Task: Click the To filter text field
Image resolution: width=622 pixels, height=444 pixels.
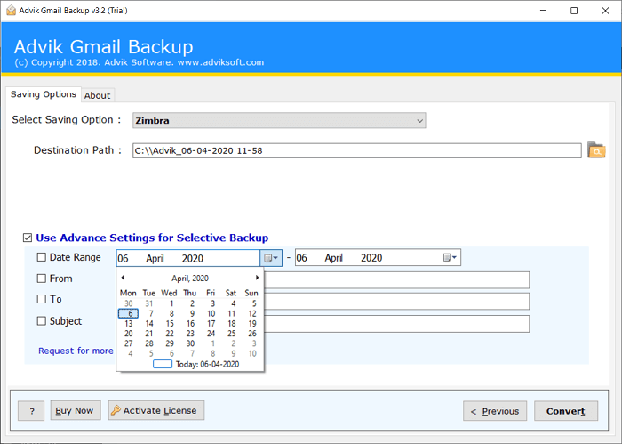Action: [396, 302]
